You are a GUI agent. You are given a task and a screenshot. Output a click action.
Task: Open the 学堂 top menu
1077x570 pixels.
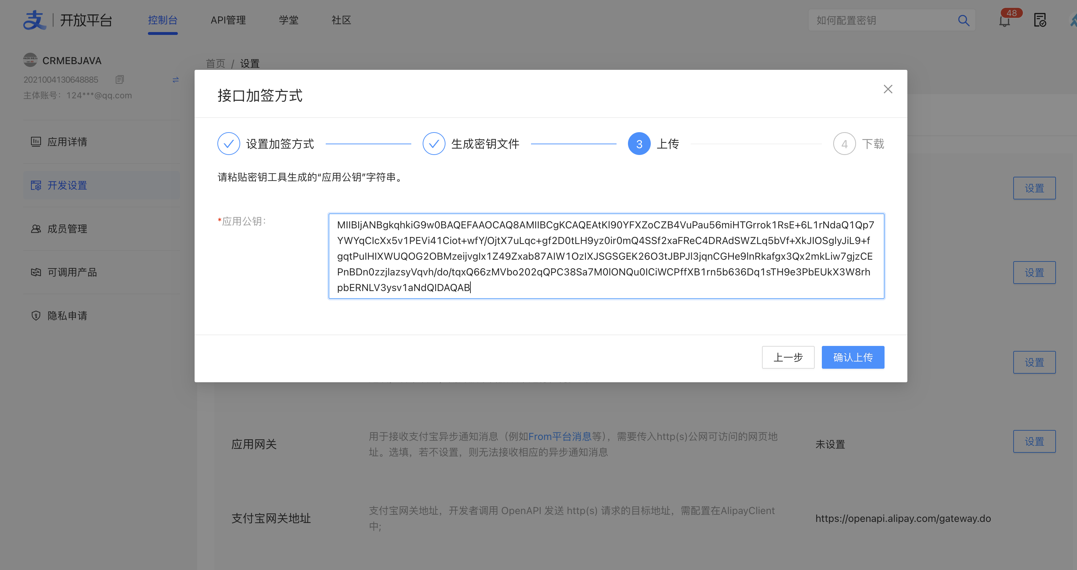(288, 20)
